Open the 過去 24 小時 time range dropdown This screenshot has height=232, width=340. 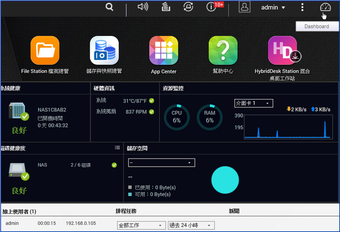pos(191,225)
